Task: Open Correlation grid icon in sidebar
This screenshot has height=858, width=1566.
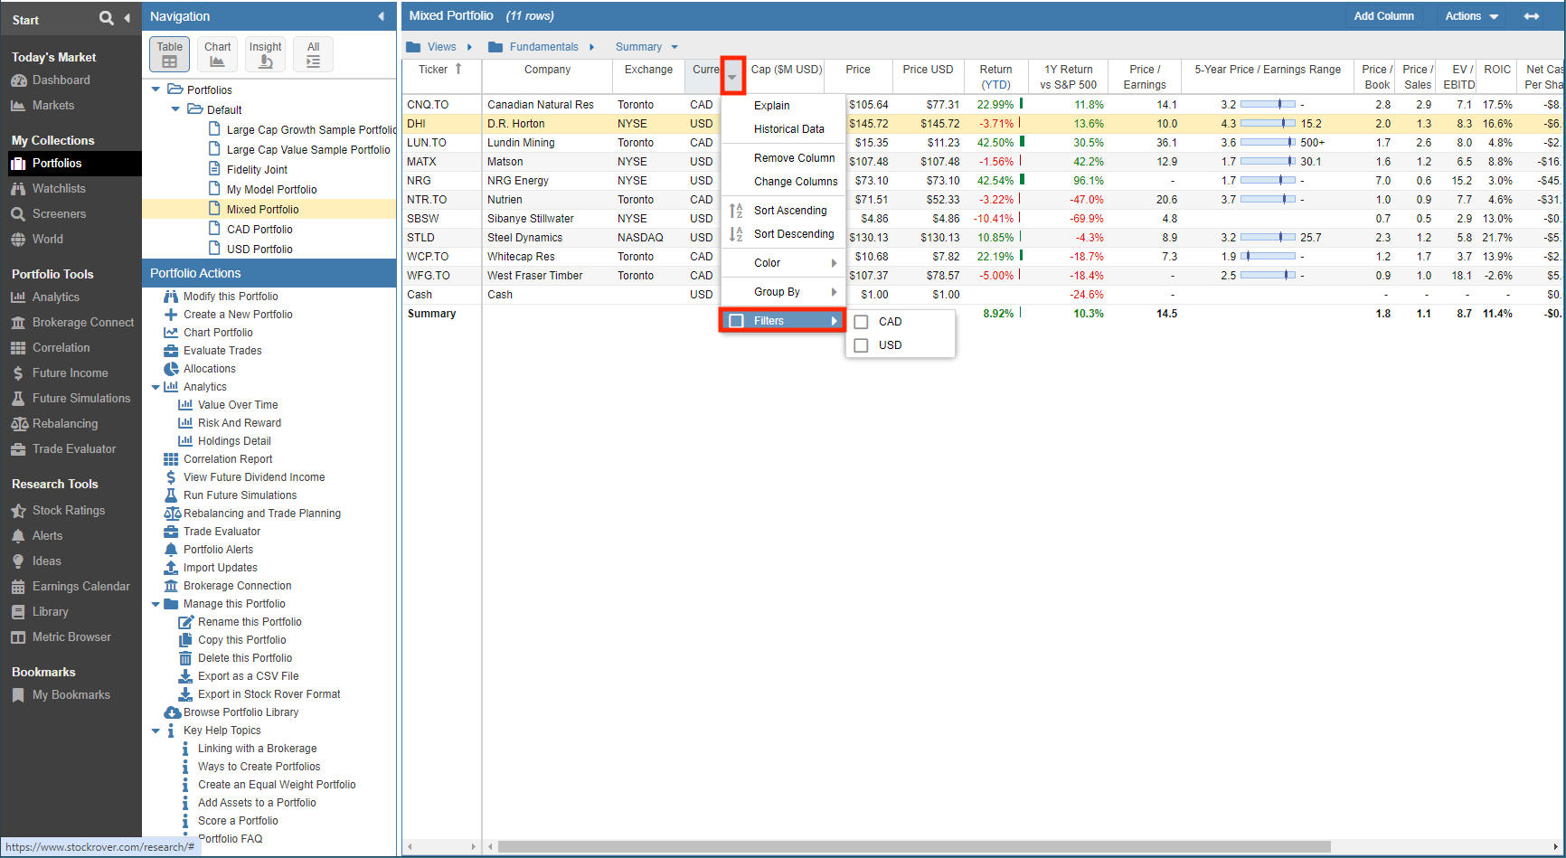Action: 18,348
